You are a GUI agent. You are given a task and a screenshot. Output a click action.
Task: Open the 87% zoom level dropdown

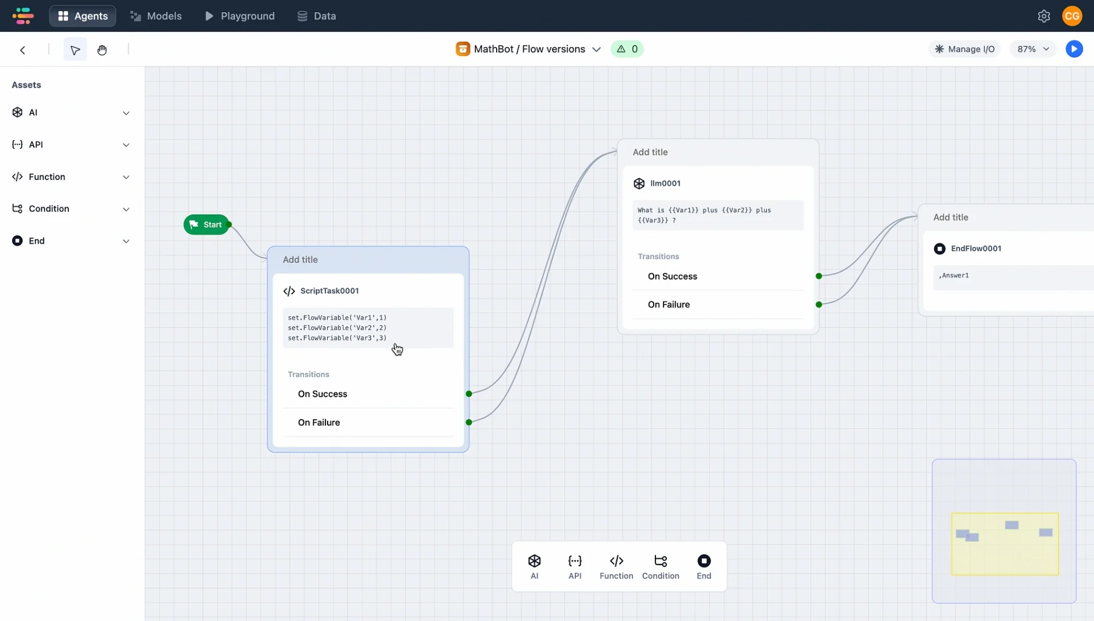coord(1032,49)
